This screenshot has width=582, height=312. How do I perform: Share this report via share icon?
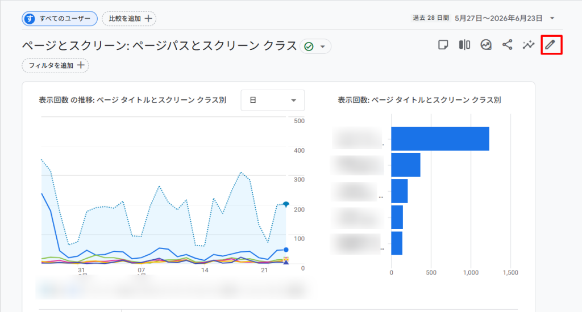[508, 45]
